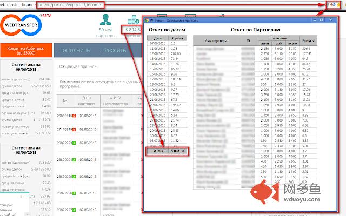Click the Статистика на 08/06/2015 heading
This screenshot has height=216, width=346.
click(26, 150)
